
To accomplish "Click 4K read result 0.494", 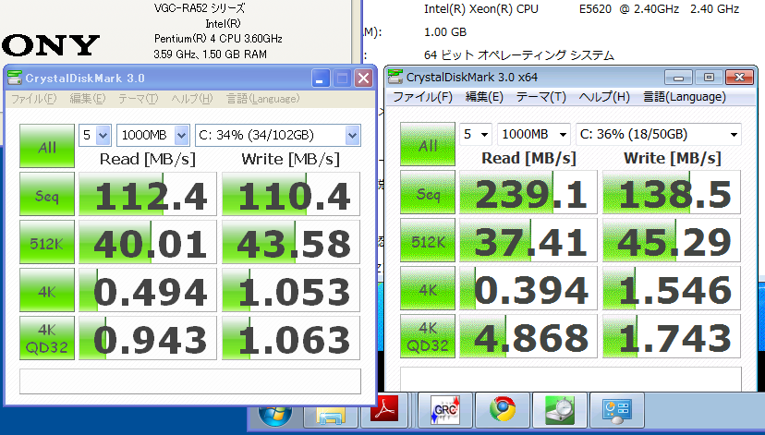I will tap(147, 290).
